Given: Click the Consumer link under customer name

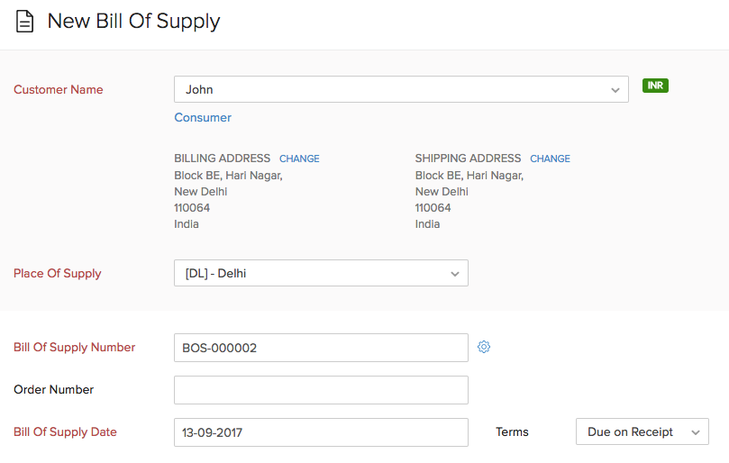Looking at the screenshot, I should pos(203,118).
